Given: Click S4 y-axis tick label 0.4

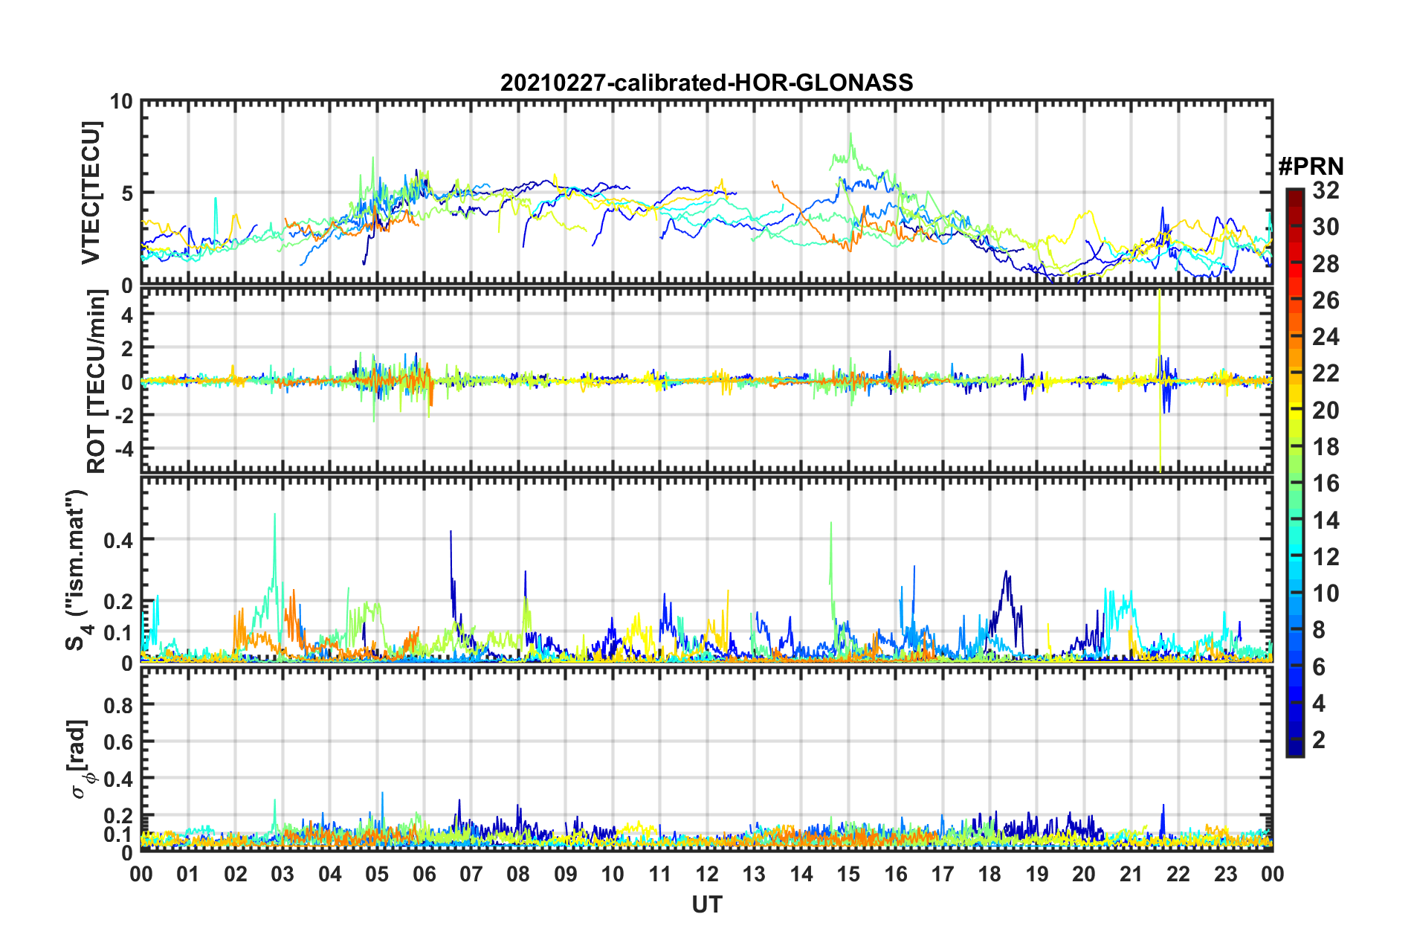Looking at the screenshot, I should click(119, 540).
